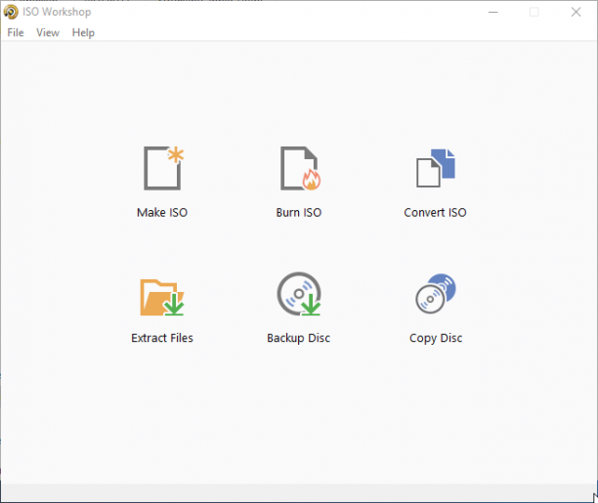This screenshot has height=503, width=598.
Task: Open the Help menu
Action: [x=83, y=33]
